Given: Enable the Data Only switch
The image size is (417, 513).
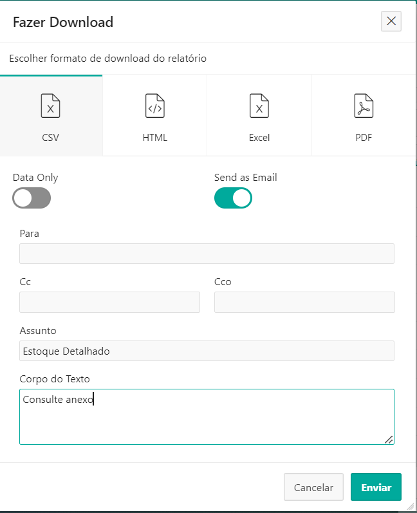Looking at the screenshot, I should point(32,198).
